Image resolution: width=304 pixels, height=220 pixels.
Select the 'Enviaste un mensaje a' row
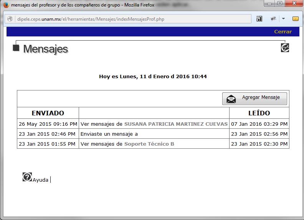pos(109,134)
